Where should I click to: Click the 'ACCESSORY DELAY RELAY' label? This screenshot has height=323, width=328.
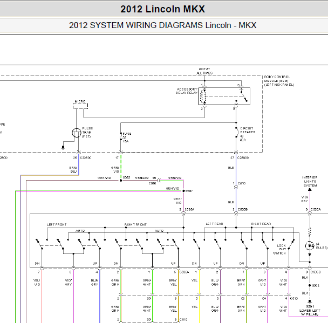(x=187, y=91)
